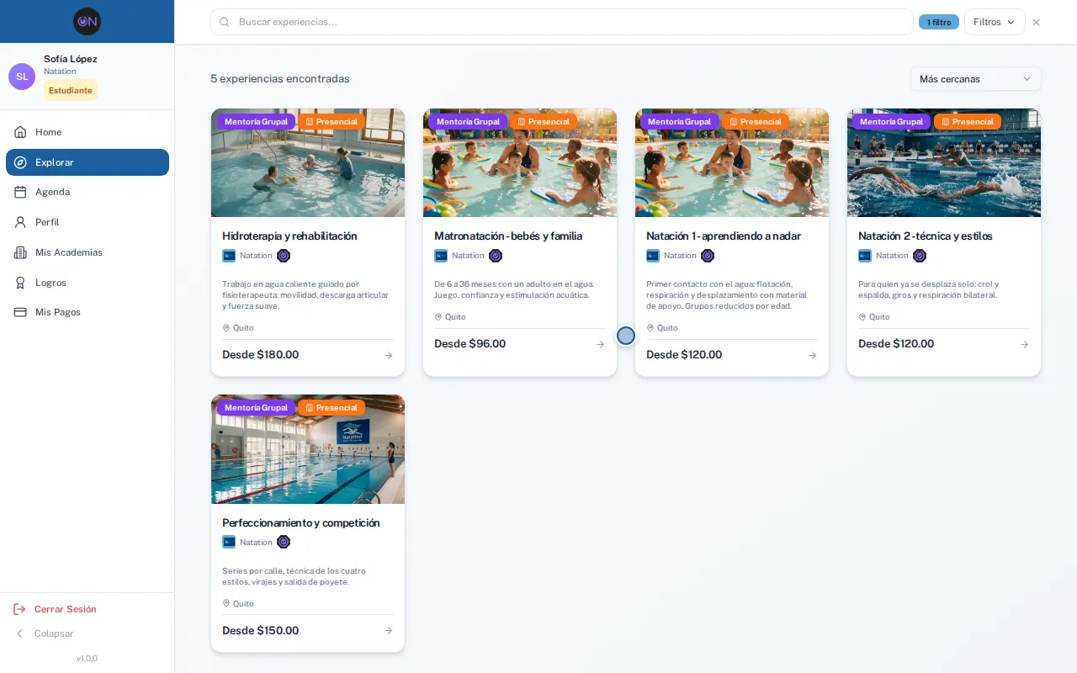Open the Hidroterapia y rehabilitación pool photo
This screenshot has width=1077, height=673.
308,163
